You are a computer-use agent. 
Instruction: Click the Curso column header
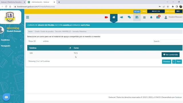click(x=76, y=48)
